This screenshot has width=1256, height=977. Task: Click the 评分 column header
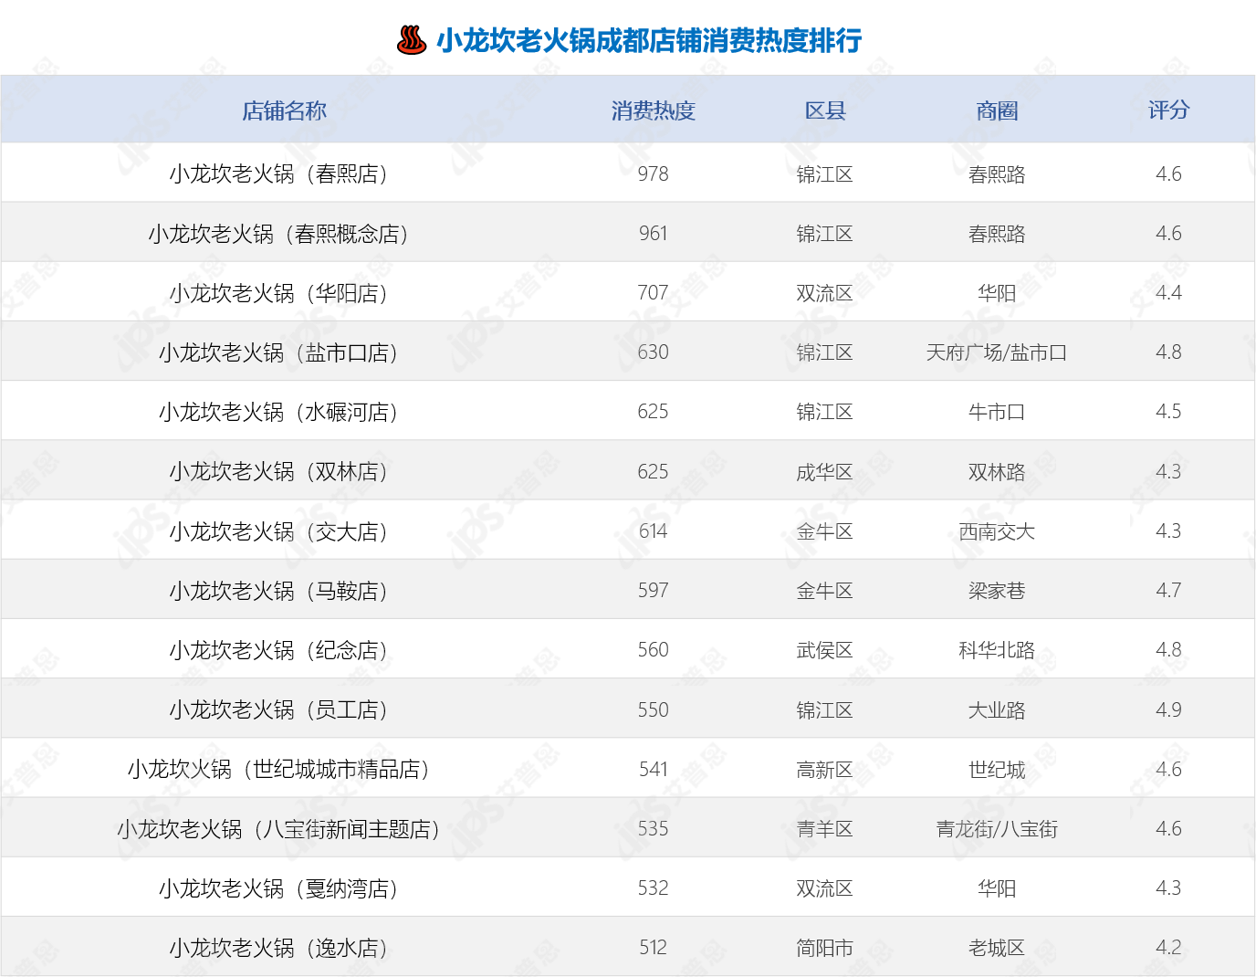pyautogui.click(x=1169, y=110)
